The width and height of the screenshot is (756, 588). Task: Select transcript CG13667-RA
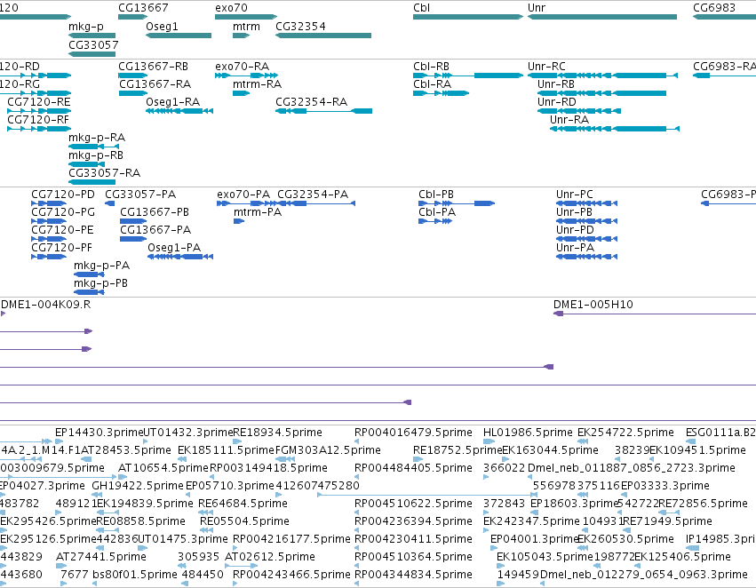point(155,84)
